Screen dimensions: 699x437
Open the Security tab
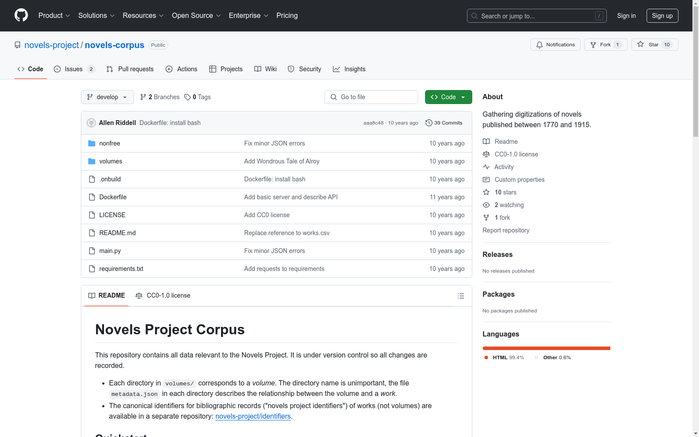point(305,69)
